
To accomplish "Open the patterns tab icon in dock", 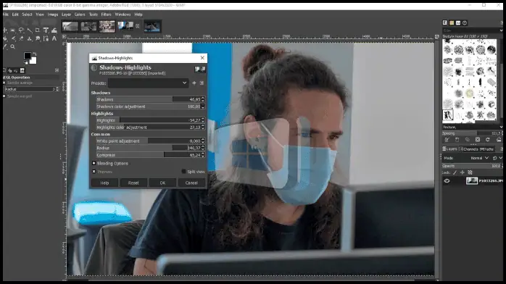I will 452,22.
